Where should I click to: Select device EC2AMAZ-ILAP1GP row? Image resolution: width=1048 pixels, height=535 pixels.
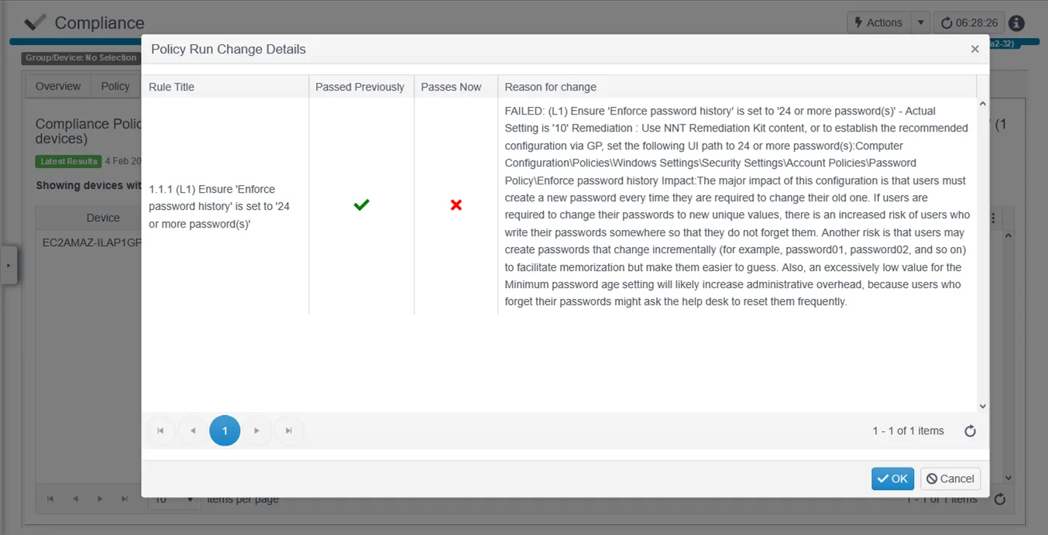91,242
